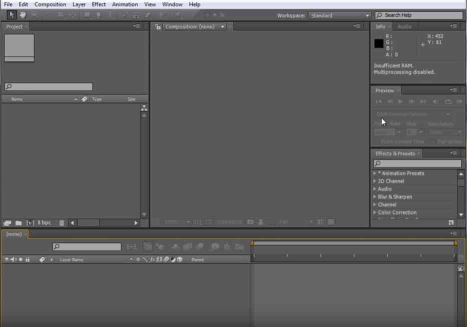Sort project items by Type column
467x327 pixels.
(97, 99)
